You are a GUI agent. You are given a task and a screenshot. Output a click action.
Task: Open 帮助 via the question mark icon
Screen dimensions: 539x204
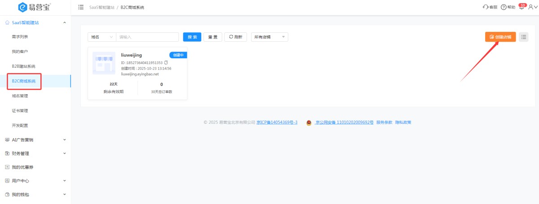coord(504,7)
